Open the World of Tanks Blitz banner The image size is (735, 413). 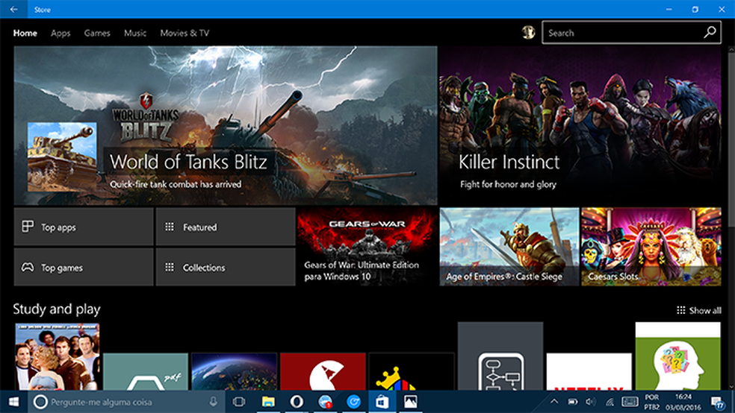(x=226, y=125)
